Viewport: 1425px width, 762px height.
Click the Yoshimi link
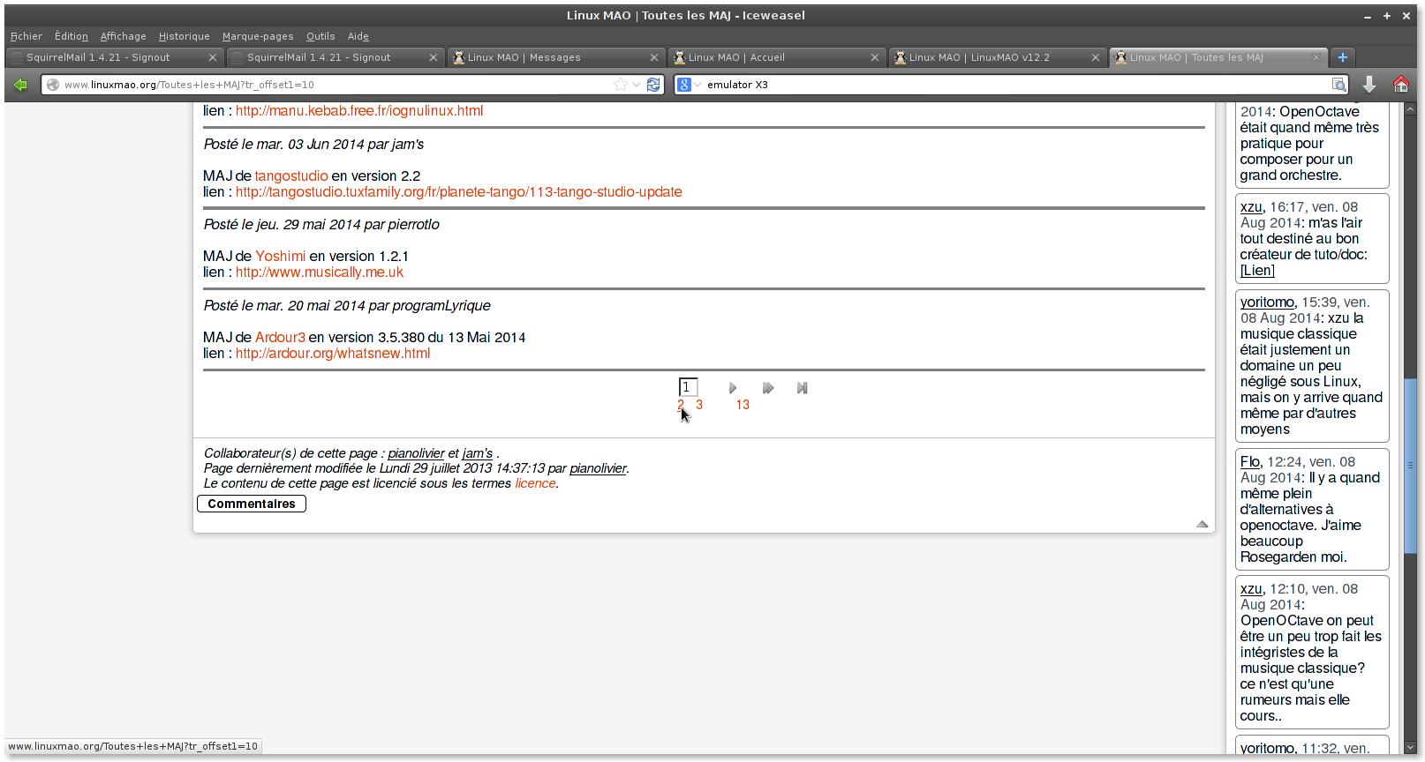[x=281, y=257]
